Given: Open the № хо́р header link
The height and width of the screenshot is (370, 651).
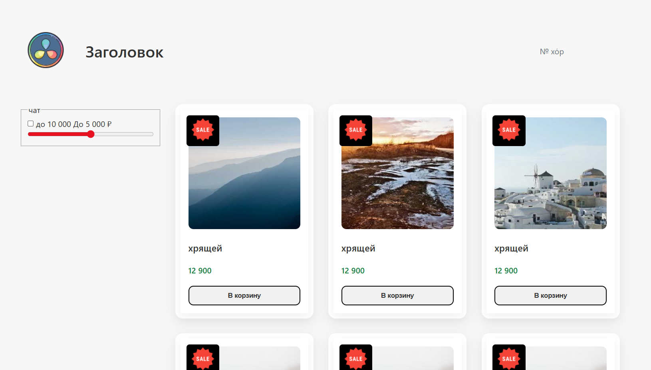Looking at the screenshot, I should click(x=552, y=52).
